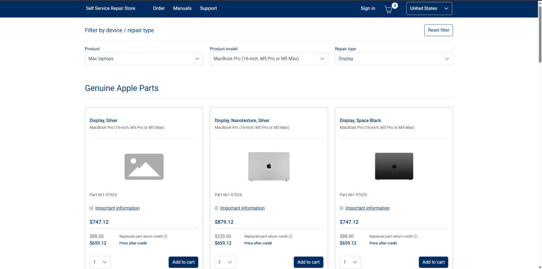Open the Support menu
Screen dimensions: 542x269
coord(208,8)
